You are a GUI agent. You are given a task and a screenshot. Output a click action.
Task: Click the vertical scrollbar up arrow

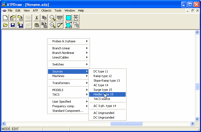coord(197,32)
